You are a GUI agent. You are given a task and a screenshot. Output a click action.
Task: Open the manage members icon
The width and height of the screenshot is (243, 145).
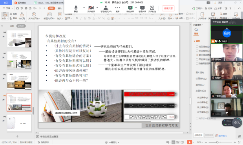click(x=106, y=8)
